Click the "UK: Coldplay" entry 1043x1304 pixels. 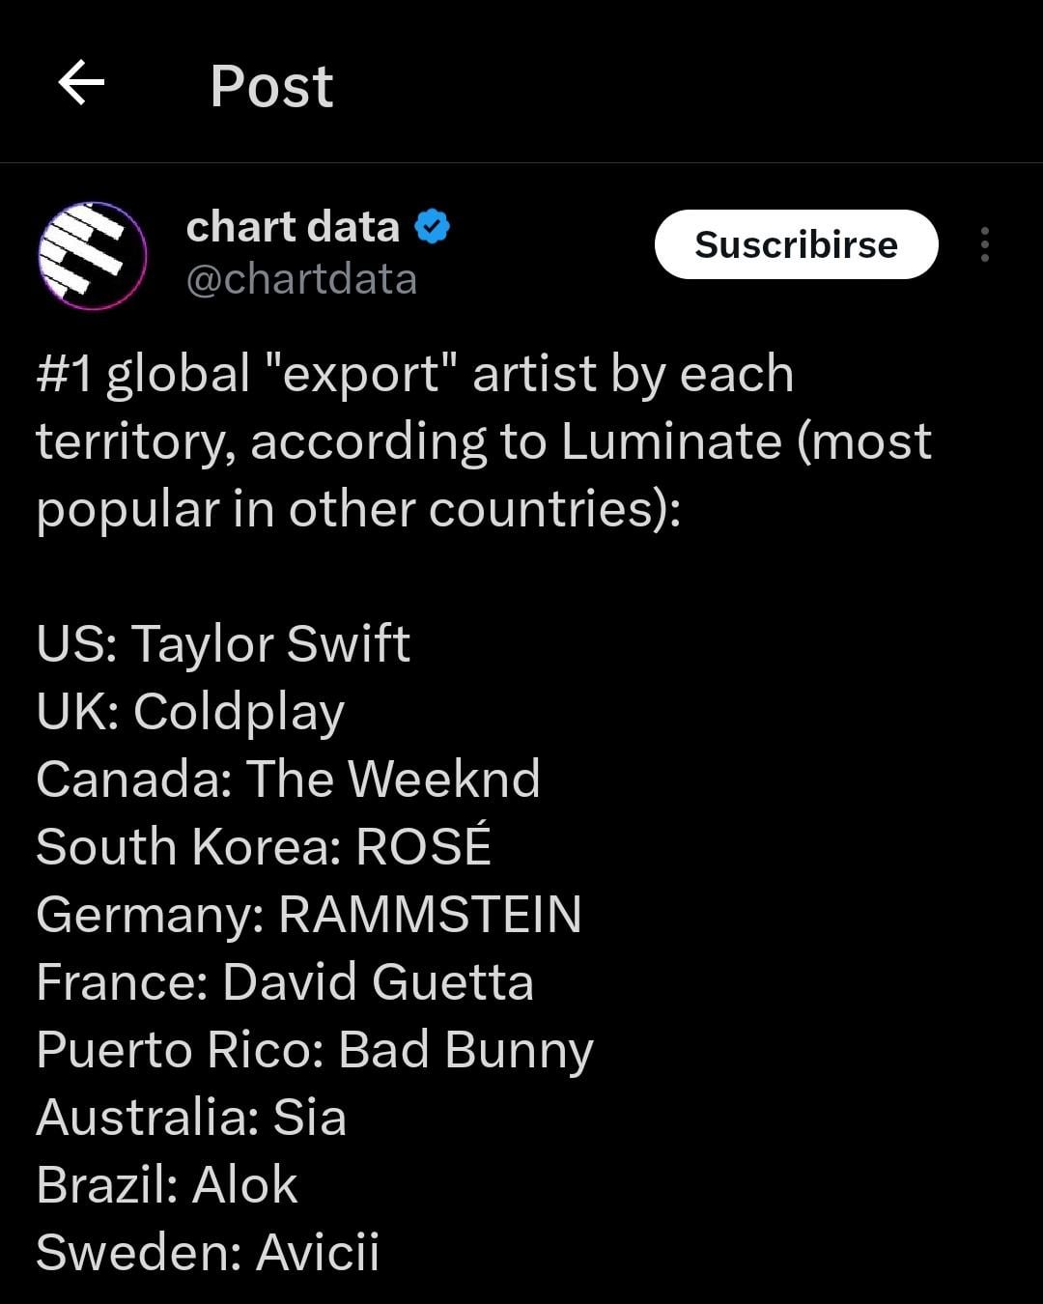[189, 711]
